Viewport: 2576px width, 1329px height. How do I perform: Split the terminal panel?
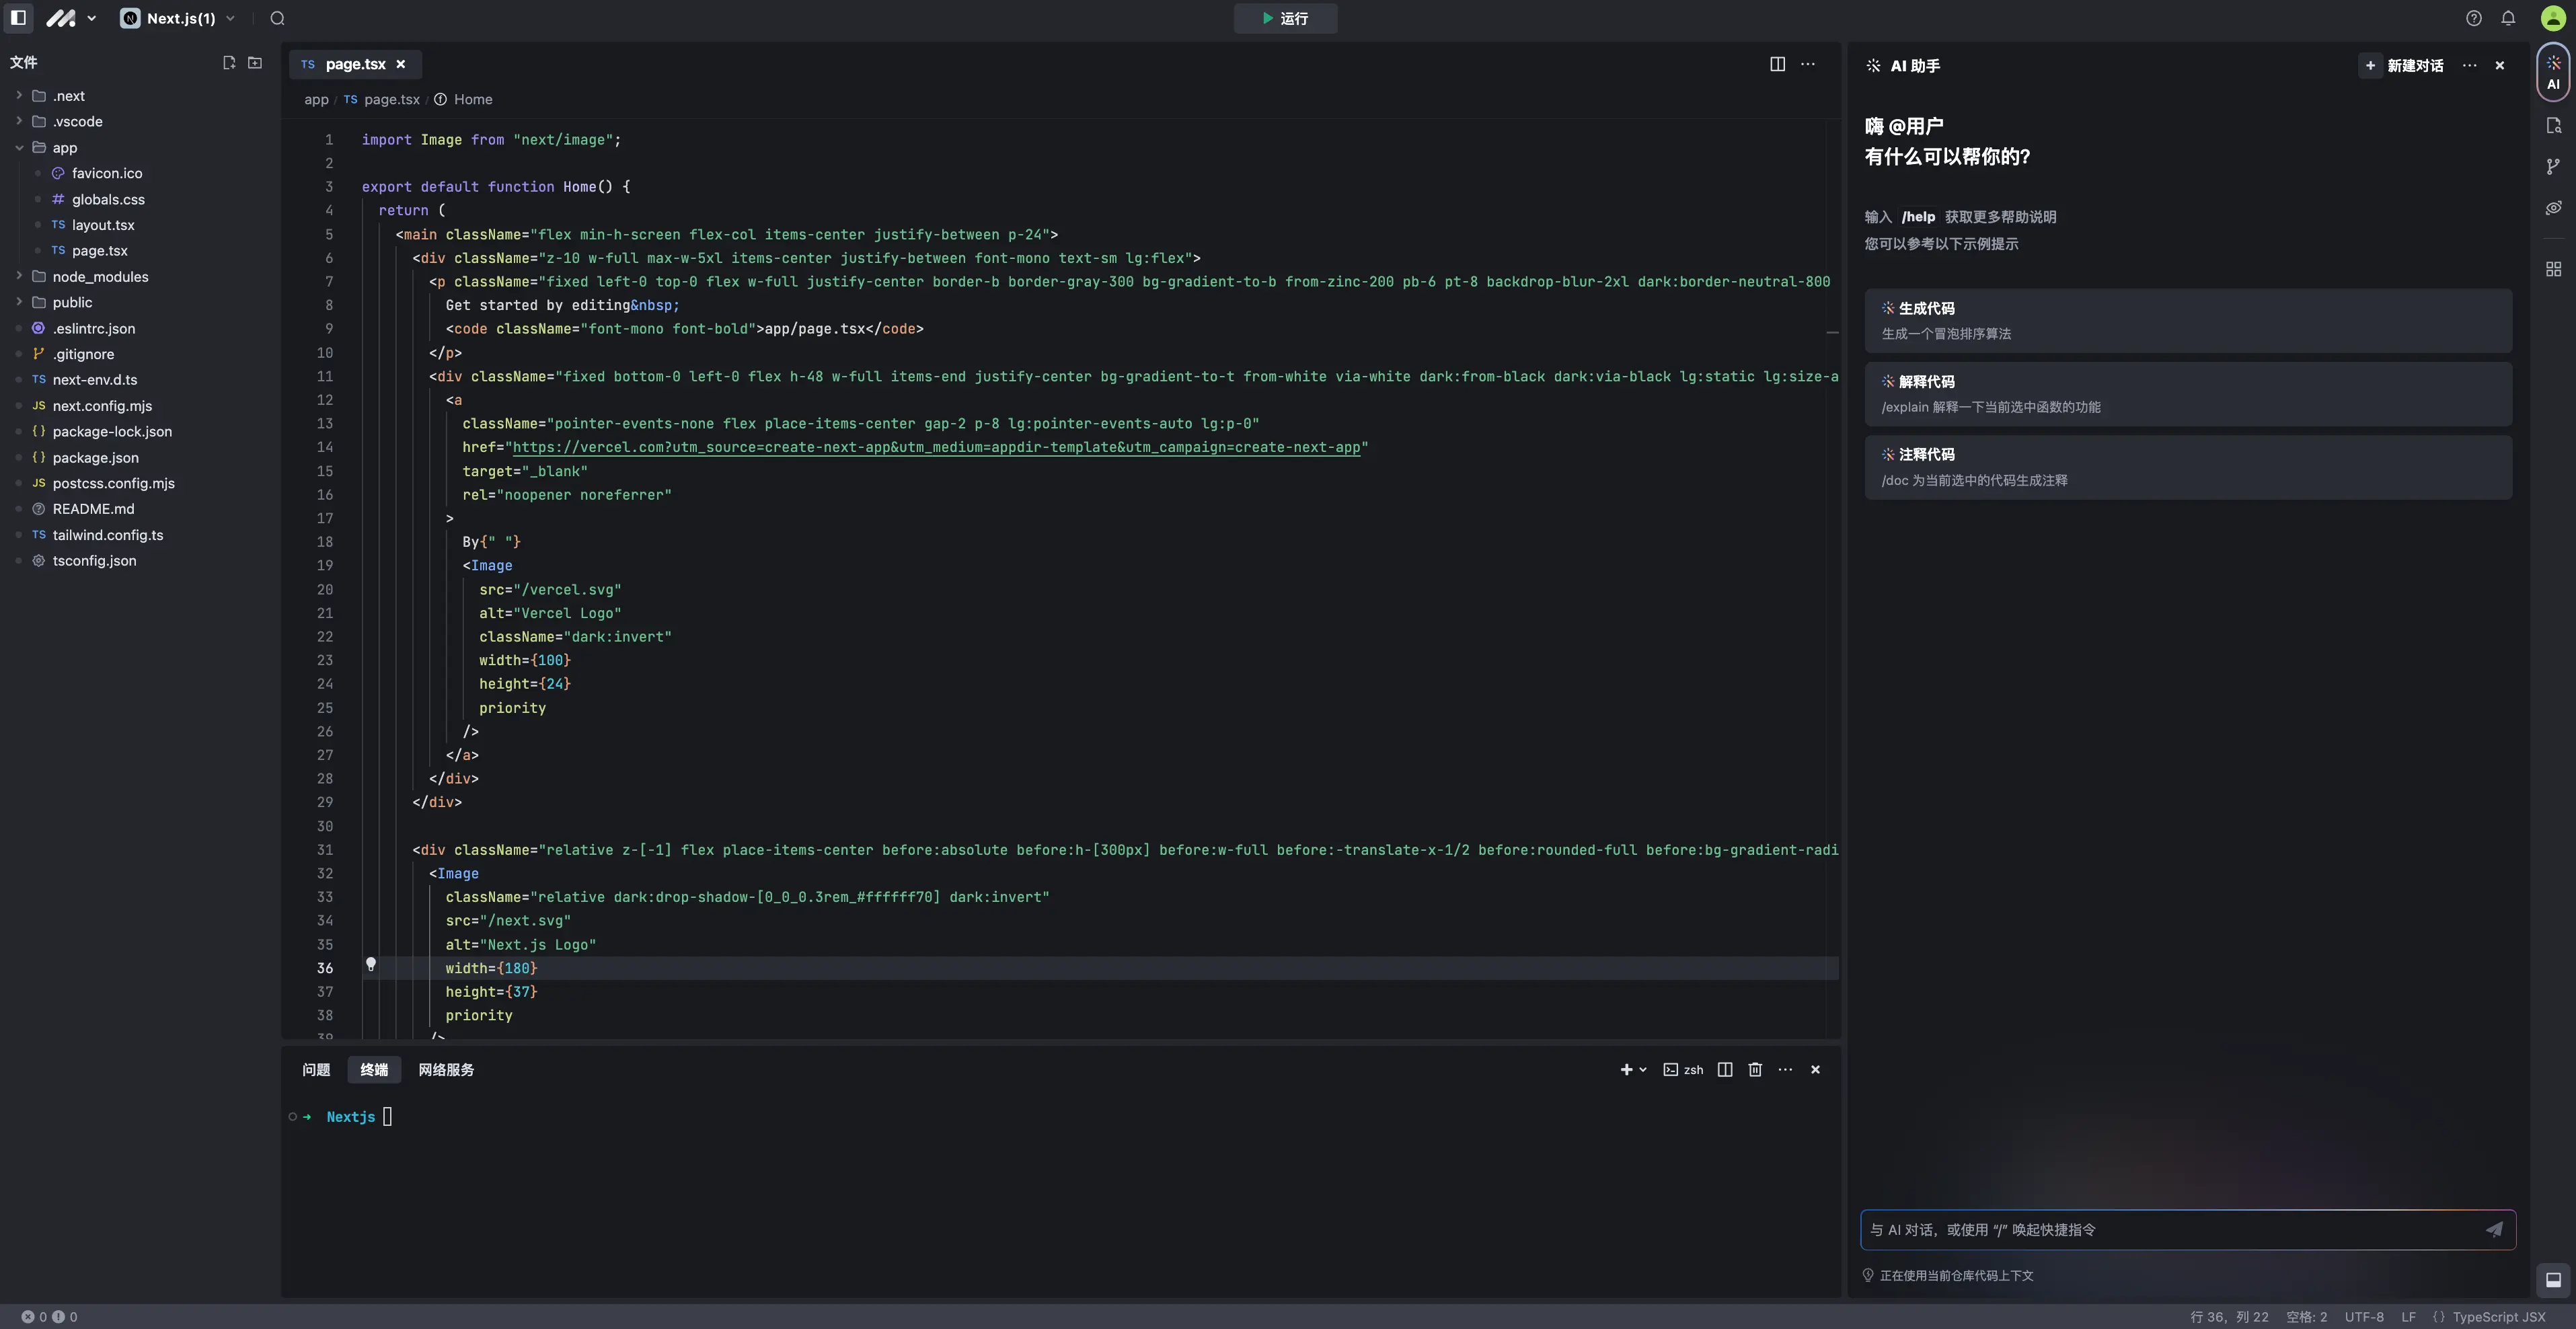[1725, 1070]
